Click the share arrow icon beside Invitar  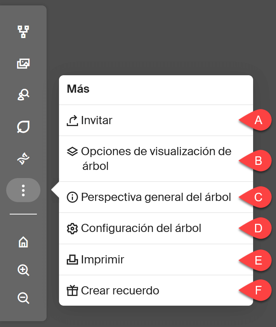point(72,121)
